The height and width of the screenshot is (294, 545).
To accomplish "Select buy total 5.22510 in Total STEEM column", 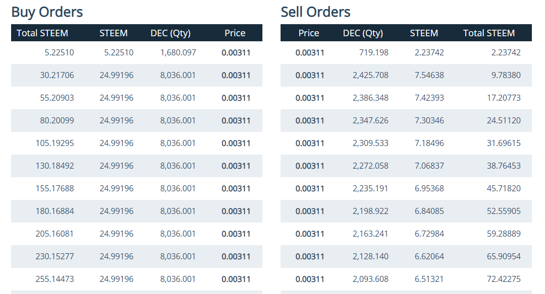I will (x=59, y=52).
